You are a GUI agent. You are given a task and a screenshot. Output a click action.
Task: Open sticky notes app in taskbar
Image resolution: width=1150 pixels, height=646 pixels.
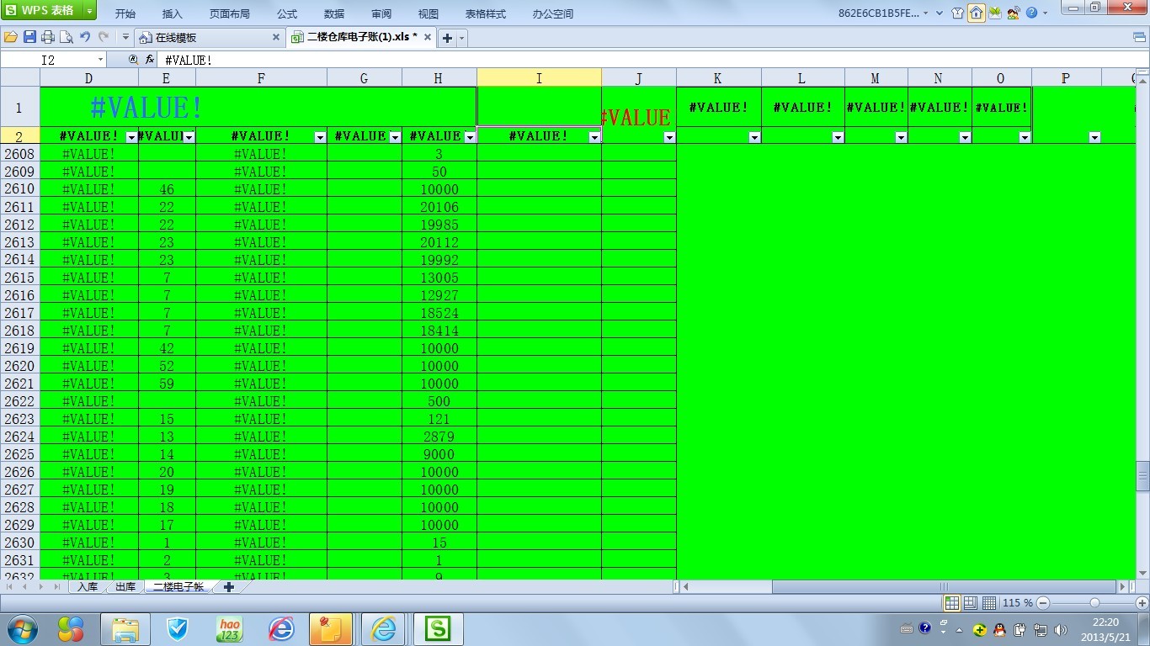pos(330,629)
